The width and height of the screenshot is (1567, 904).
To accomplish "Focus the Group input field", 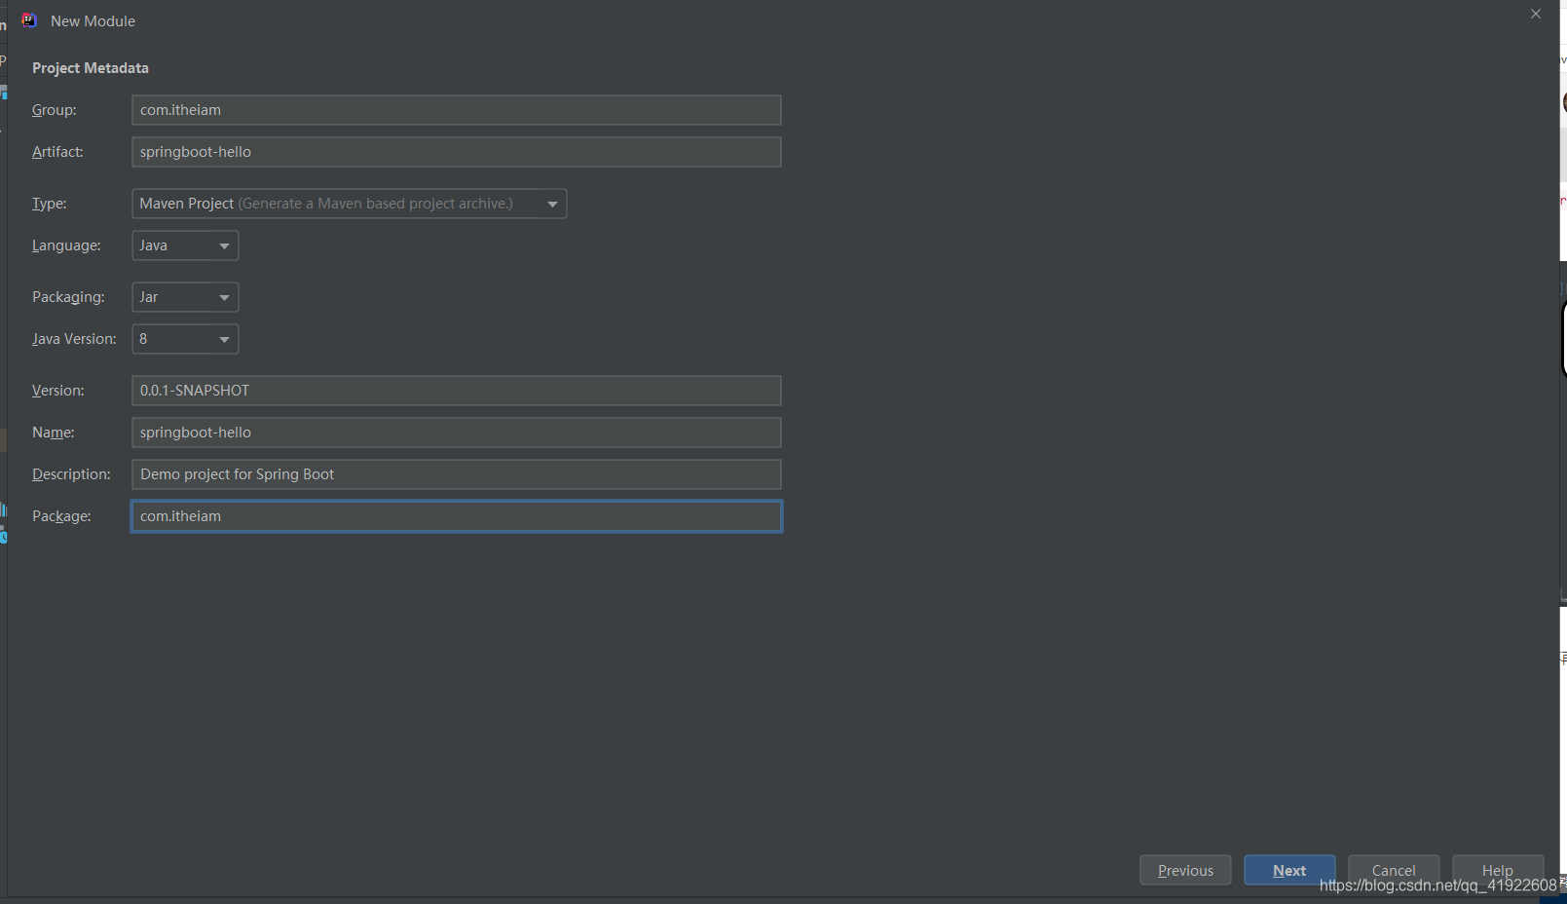I will pyautogui.click(x=456, y=110).
